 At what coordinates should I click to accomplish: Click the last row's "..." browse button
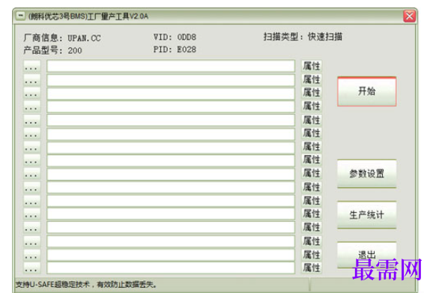coord(31,268)
